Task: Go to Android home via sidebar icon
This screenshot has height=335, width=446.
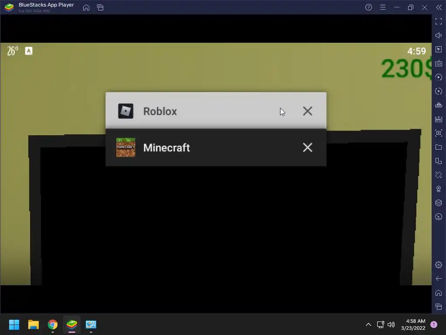Action: pos(439,293)
